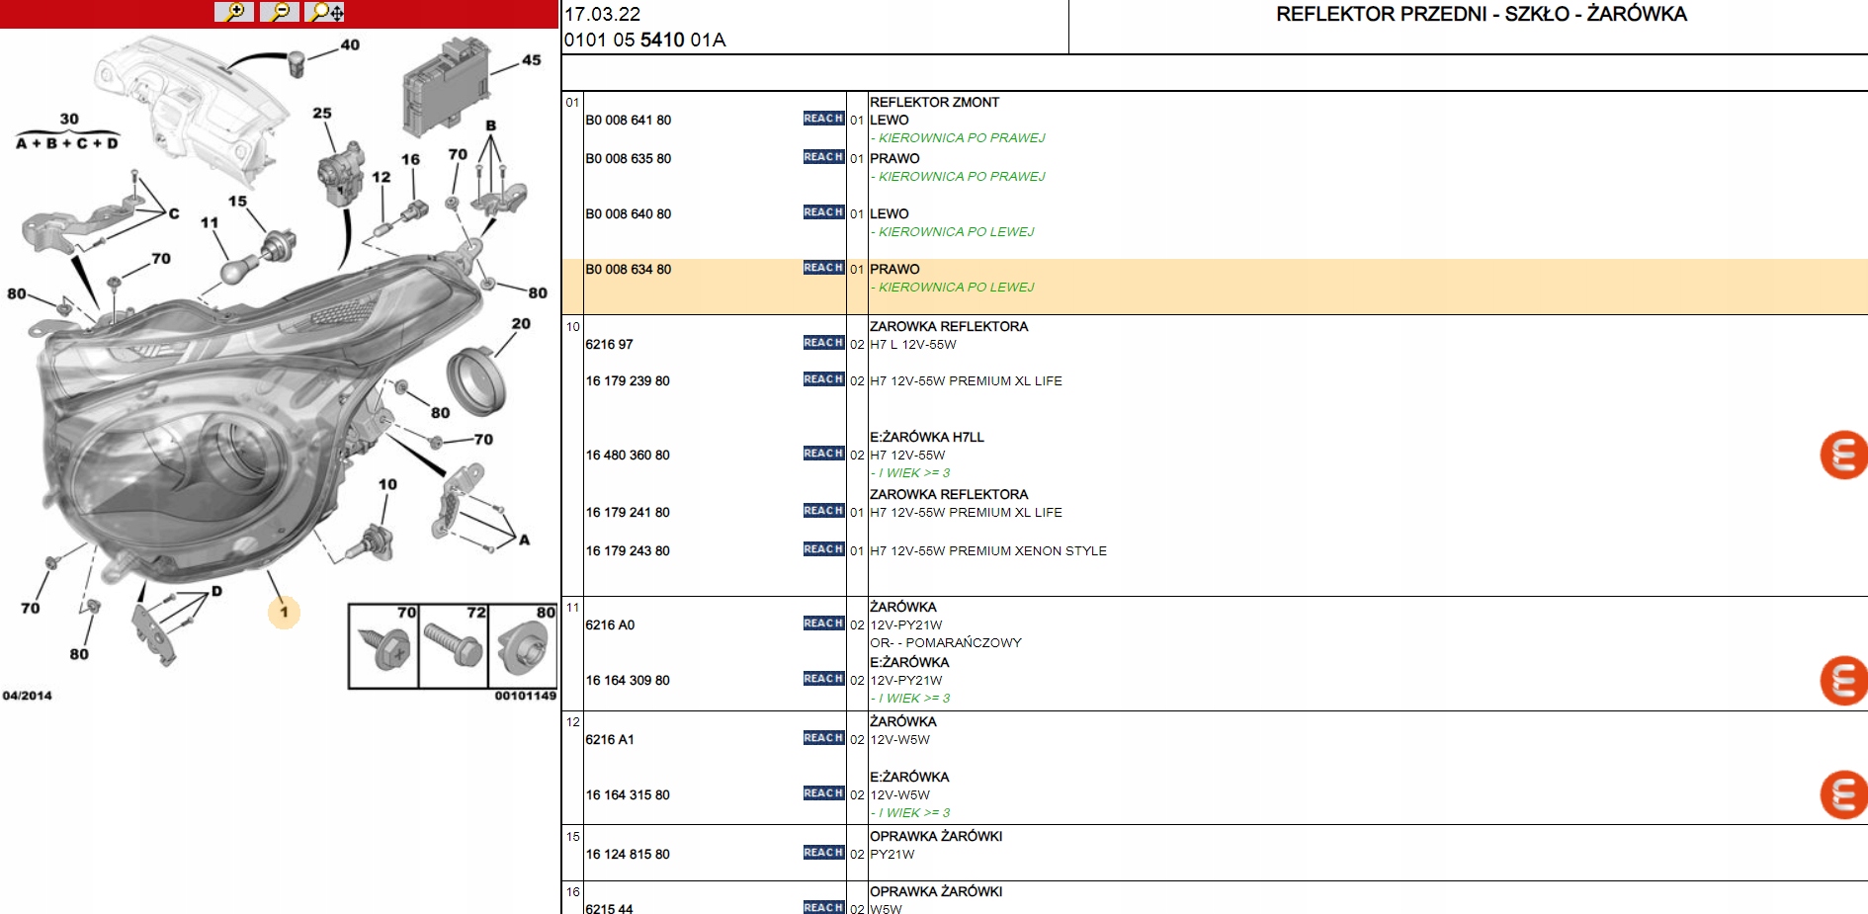Click REACH badge next to 16 164 315 80
Viewport: 1868px width, 914px height.
click(823, 793)
